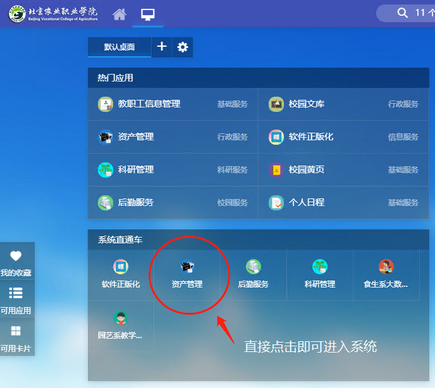Click the 校园文库 icon

[276, 104]
